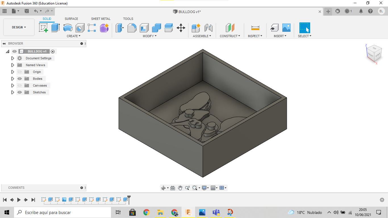Open the notifications bell

(361, 11)
